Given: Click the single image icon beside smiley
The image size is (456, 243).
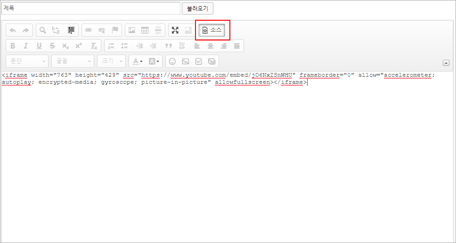Looking at the screenshot, I should (x=185, y=61).
